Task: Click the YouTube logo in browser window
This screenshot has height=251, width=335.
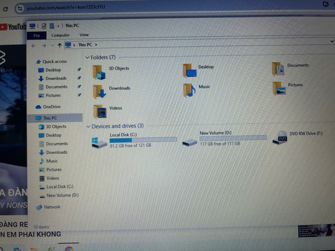Action: pos(13,27)
